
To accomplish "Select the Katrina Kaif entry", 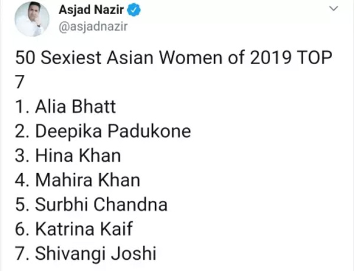I will click(x=74, y=229).
